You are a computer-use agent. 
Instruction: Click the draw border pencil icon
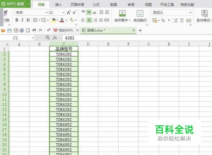pyautogui.click(x=44, y=20)
